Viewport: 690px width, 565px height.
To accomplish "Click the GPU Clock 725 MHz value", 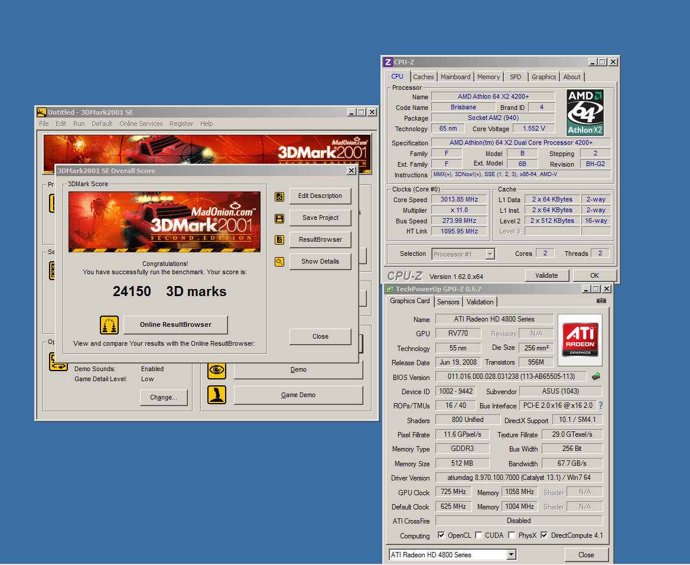I will (453, 492).
